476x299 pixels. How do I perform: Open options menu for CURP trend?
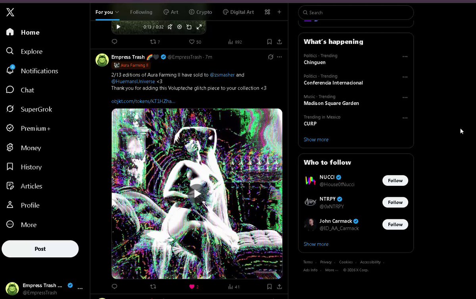click(405, 118)
